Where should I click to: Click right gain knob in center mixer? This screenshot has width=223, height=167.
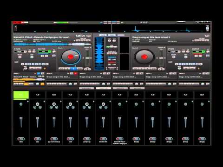pos(114,41)
